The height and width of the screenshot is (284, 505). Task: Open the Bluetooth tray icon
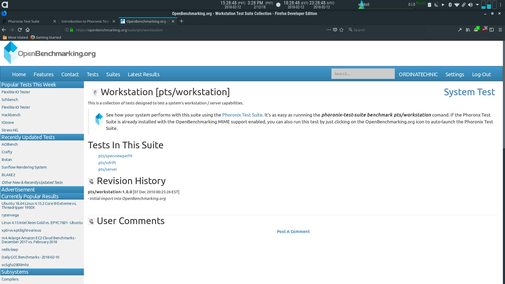coord(450,4)
